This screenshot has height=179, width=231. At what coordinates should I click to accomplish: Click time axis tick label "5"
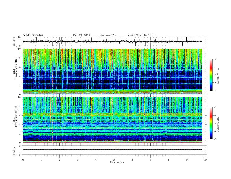coord(114,160)
